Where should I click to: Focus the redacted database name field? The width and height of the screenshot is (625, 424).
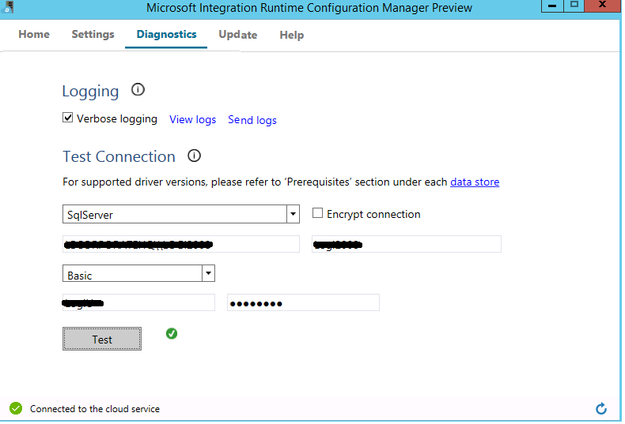(x=407, y=244)
